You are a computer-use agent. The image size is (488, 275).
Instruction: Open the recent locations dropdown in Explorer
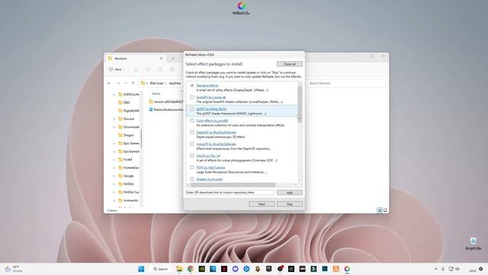point(125,83)
